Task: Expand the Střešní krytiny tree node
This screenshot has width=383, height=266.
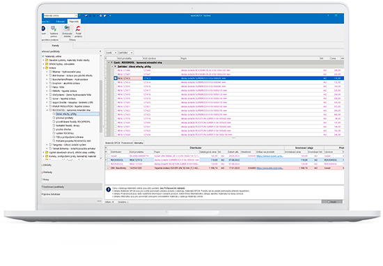Action: coord(44,64)
